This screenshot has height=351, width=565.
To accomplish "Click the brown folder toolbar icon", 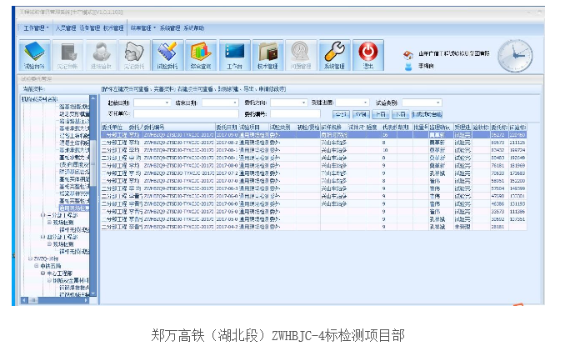I will click(267, 53).
